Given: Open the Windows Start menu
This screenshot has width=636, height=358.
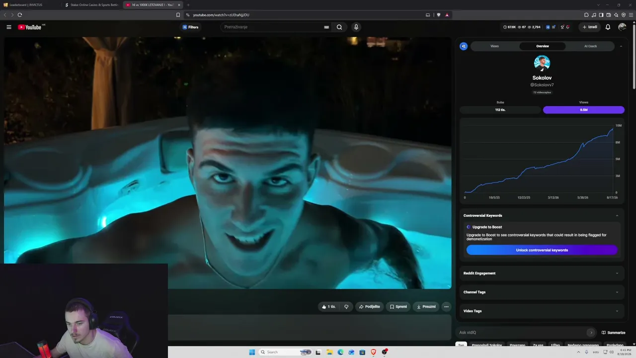Looking at the screenshot, I should (x=252, y=352).
